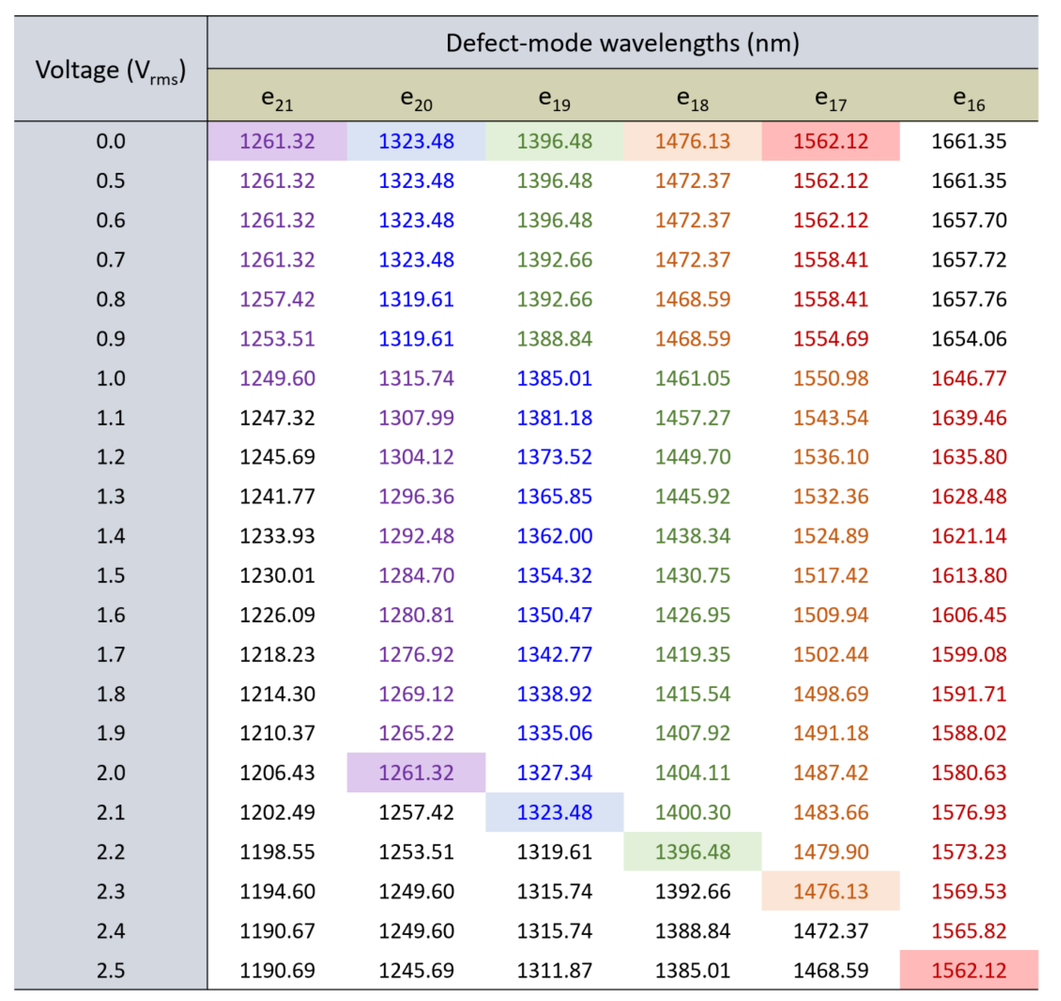Click the Voltage (Vrms) header cell
The height and width of the screenshot is (1001, 1061).
point(110,70)
